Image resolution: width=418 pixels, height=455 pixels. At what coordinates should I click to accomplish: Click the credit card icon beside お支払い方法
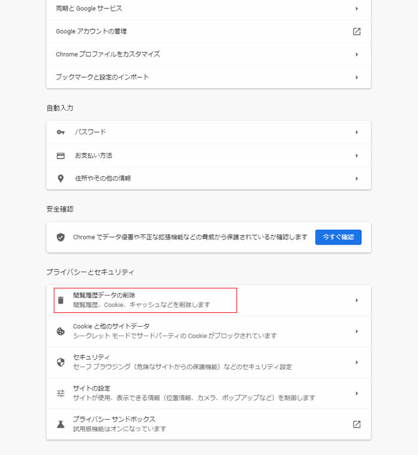61,155
